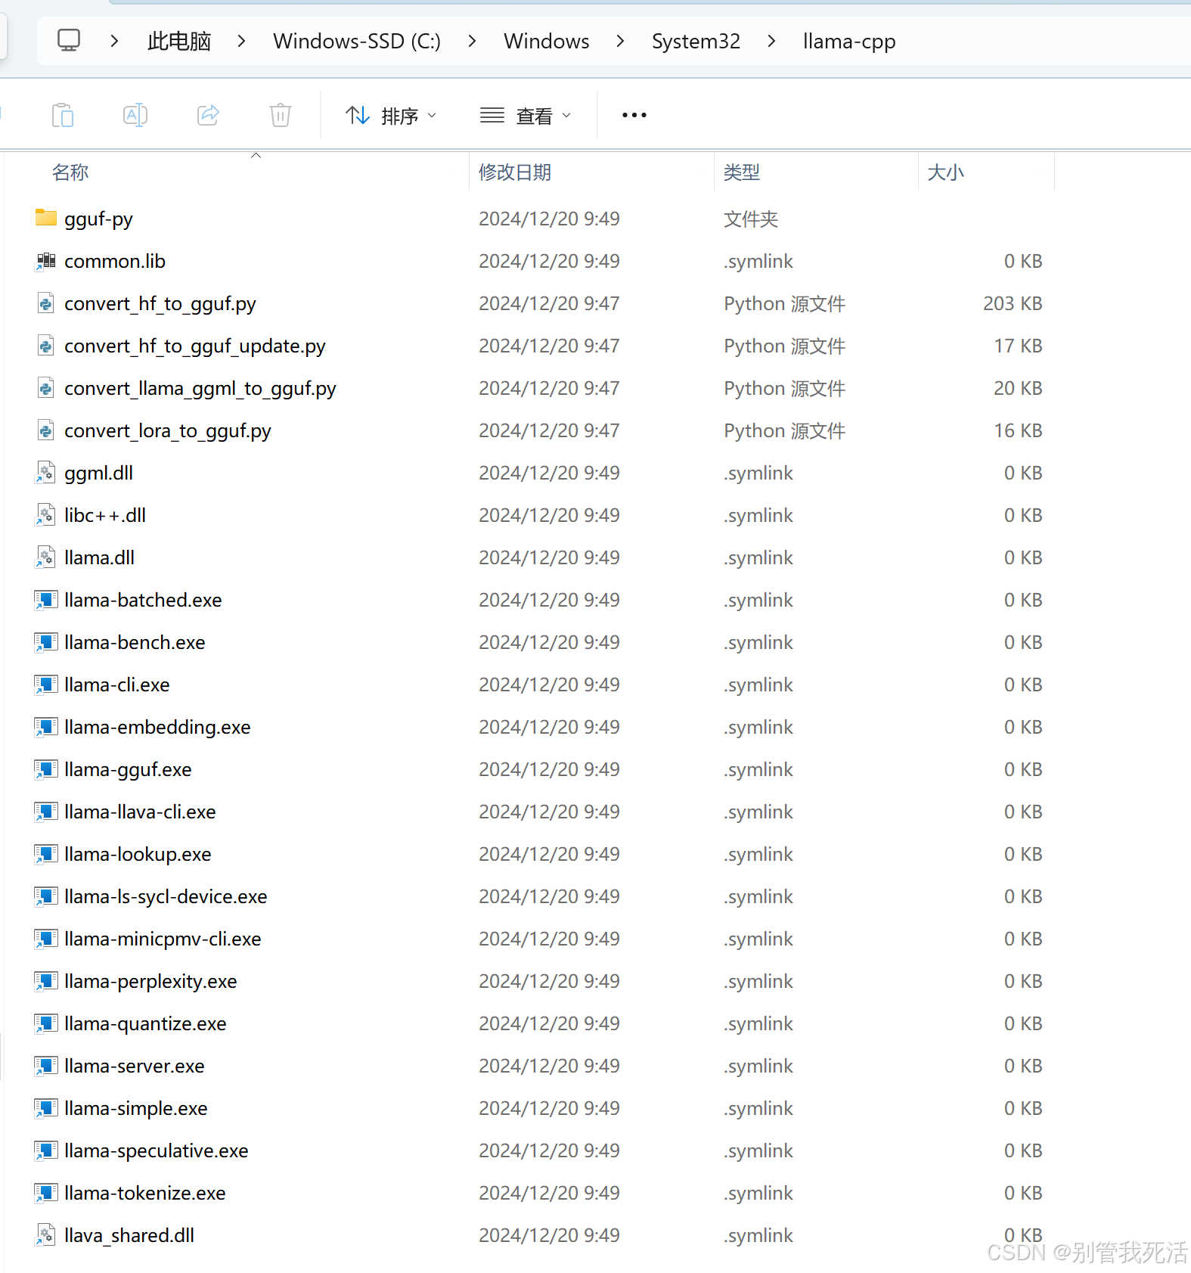This screenshot has width=1191, height=1273.
Task: Click the paste toolbar icon
Action: 63,115
